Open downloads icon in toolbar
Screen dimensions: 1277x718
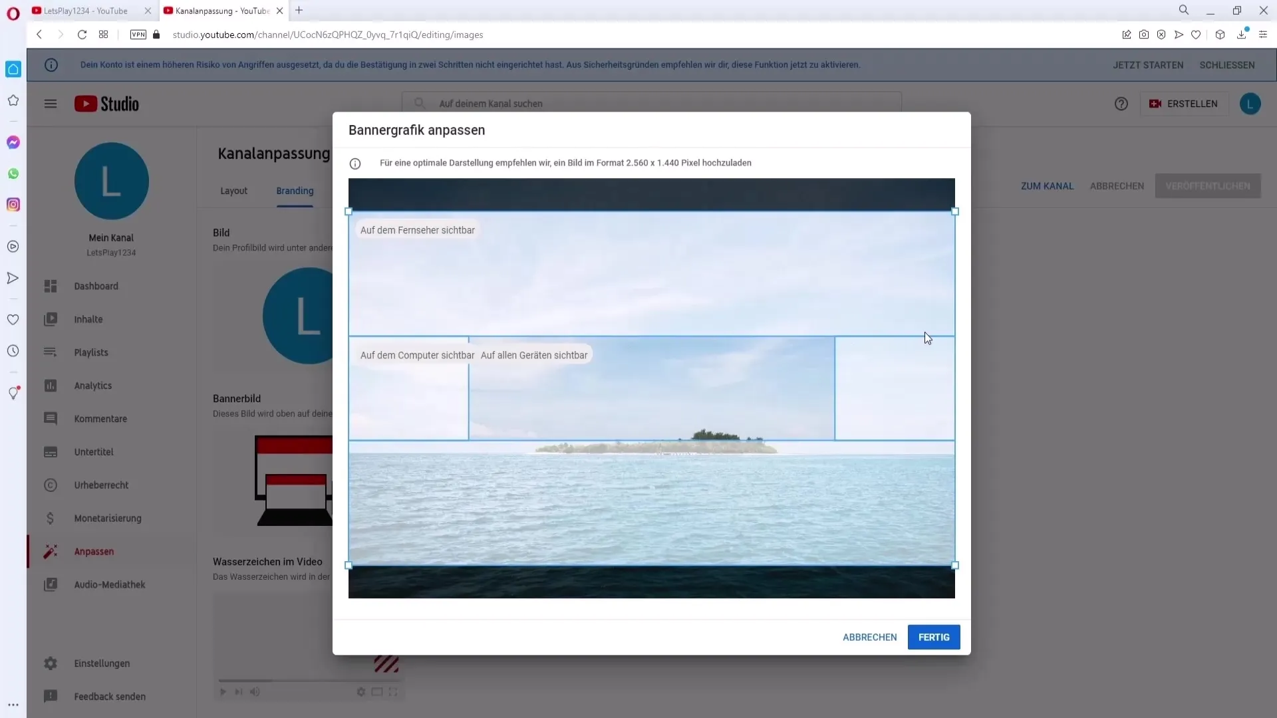[1242, 35]
